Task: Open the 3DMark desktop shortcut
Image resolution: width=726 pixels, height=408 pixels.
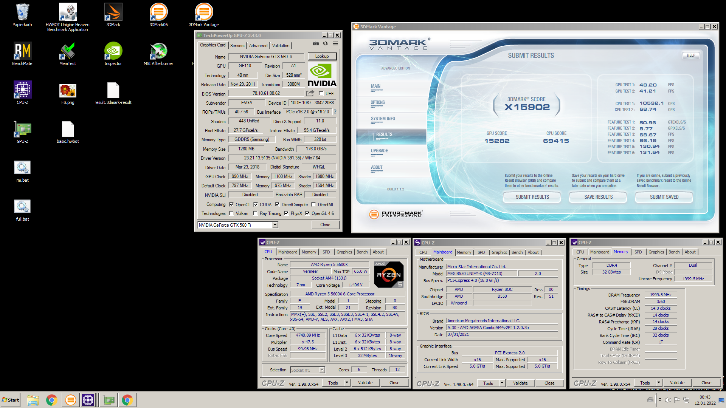Action: coord(113,15)
